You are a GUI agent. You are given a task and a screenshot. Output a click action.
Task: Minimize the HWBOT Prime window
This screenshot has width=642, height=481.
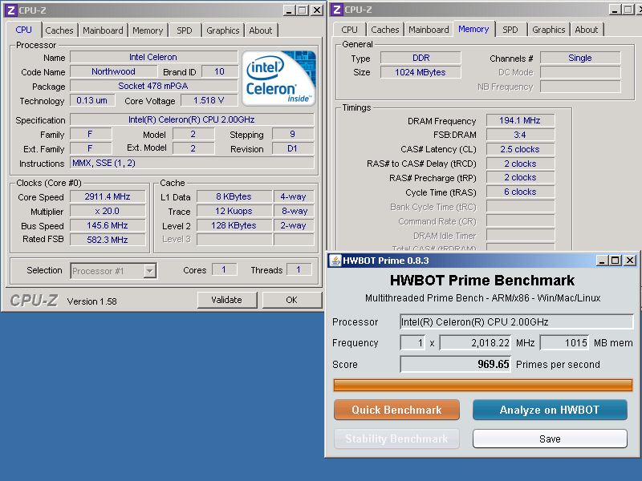(602, 261)
